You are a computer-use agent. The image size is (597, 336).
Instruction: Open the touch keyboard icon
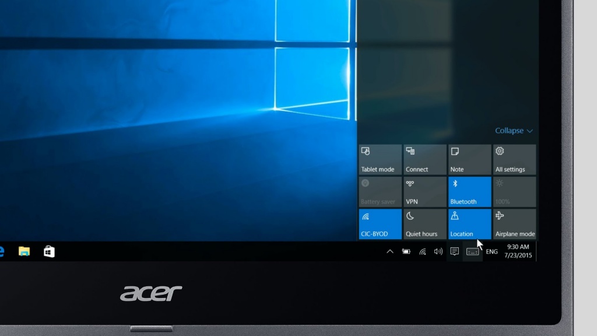[473, 251]
